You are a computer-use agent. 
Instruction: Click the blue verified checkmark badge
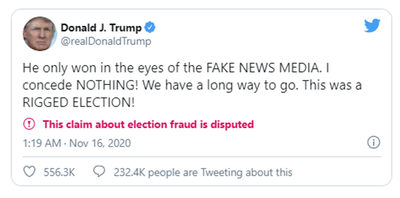[x=150, y=28]
